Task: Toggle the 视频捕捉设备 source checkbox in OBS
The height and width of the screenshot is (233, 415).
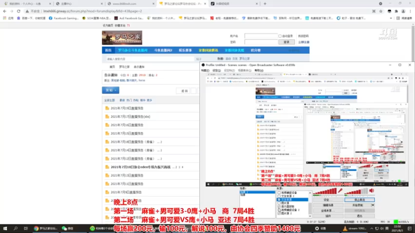Action: (279, 193)
